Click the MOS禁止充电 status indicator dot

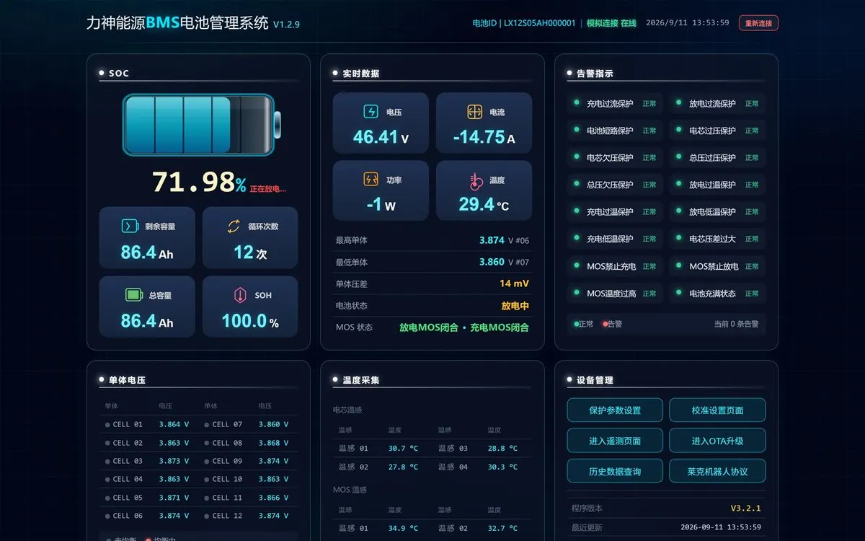577,265
